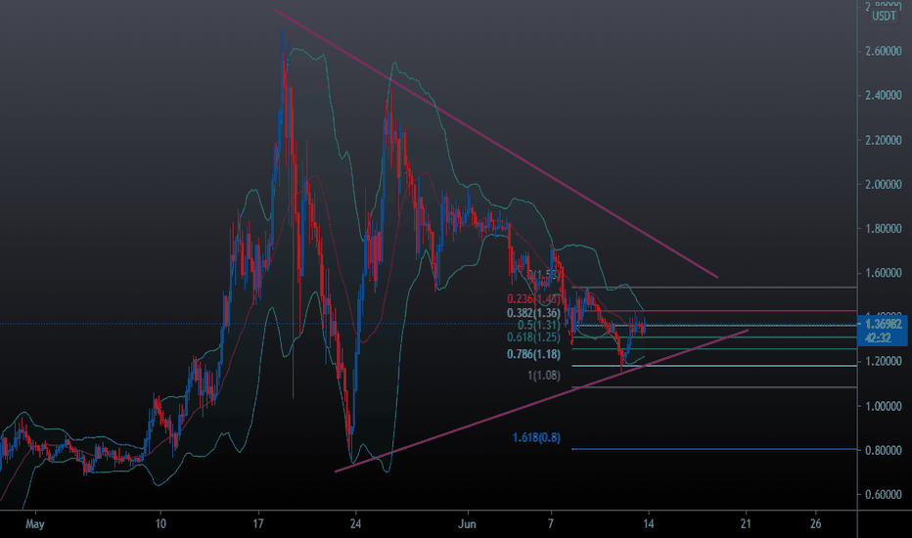Click the 0.5(1.31) Fibonacci label
The image size is (912, 538).
(538, 325)
